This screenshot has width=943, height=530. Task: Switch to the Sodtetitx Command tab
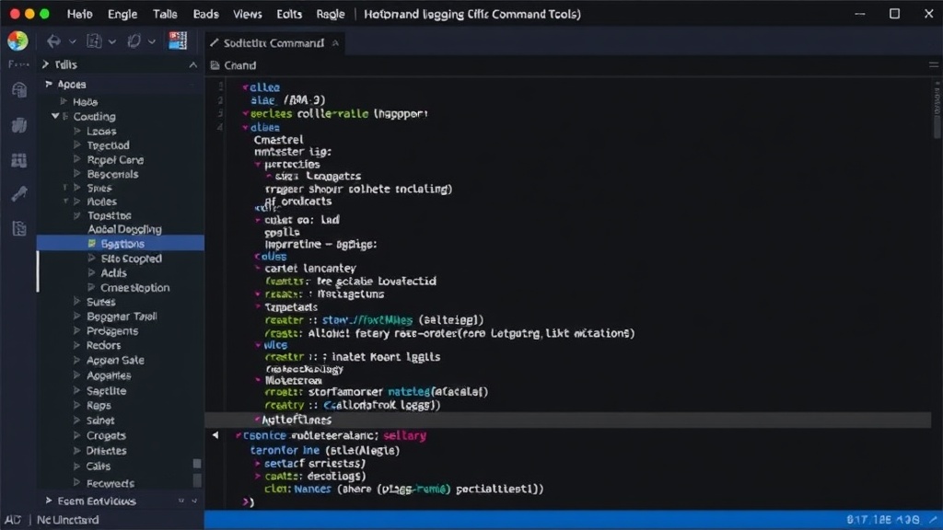click(274, 43)
